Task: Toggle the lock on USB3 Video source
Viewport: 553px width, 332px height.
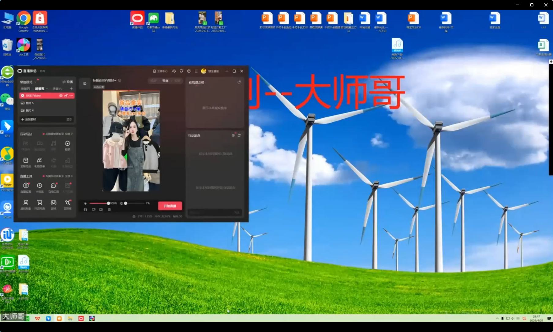Action: point(66,96)
